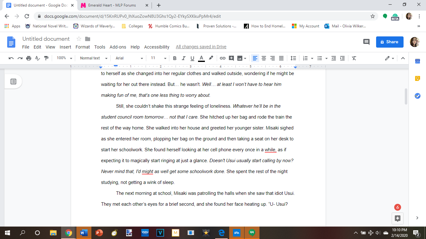The image size is (426, 239).
Task: Open the My Account bookmark
Action: pos(306,26)
